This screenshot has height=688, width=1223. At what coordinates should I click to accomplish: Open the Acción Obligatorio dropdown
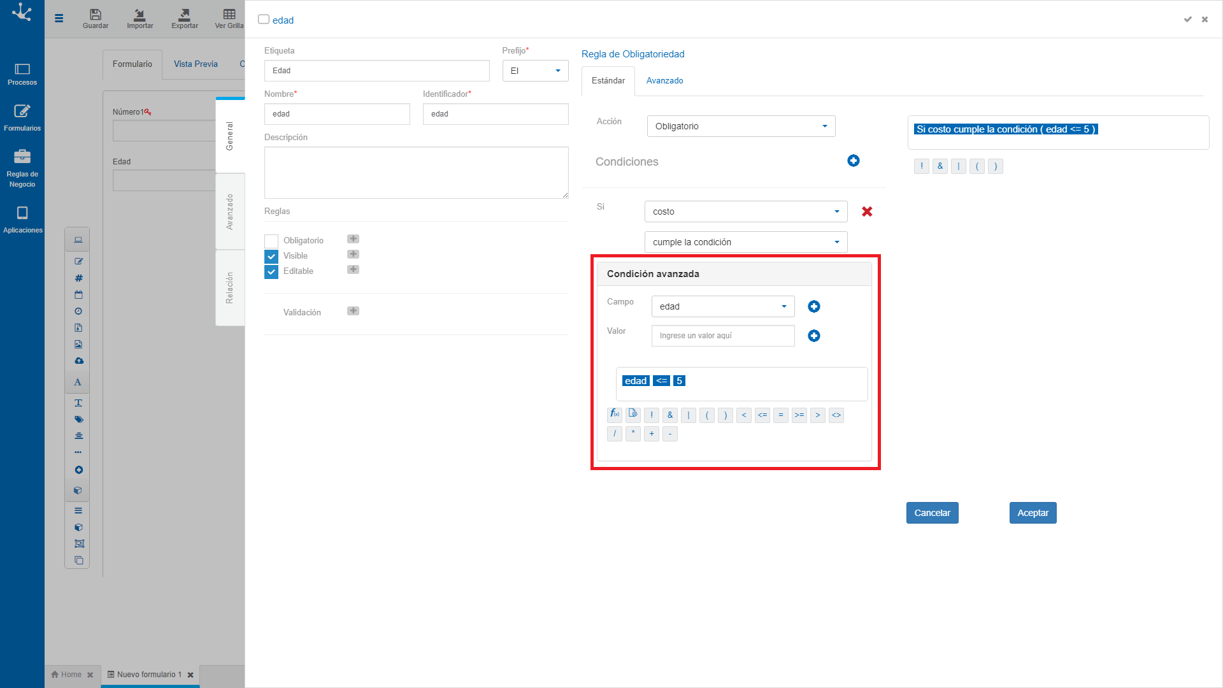741,126
